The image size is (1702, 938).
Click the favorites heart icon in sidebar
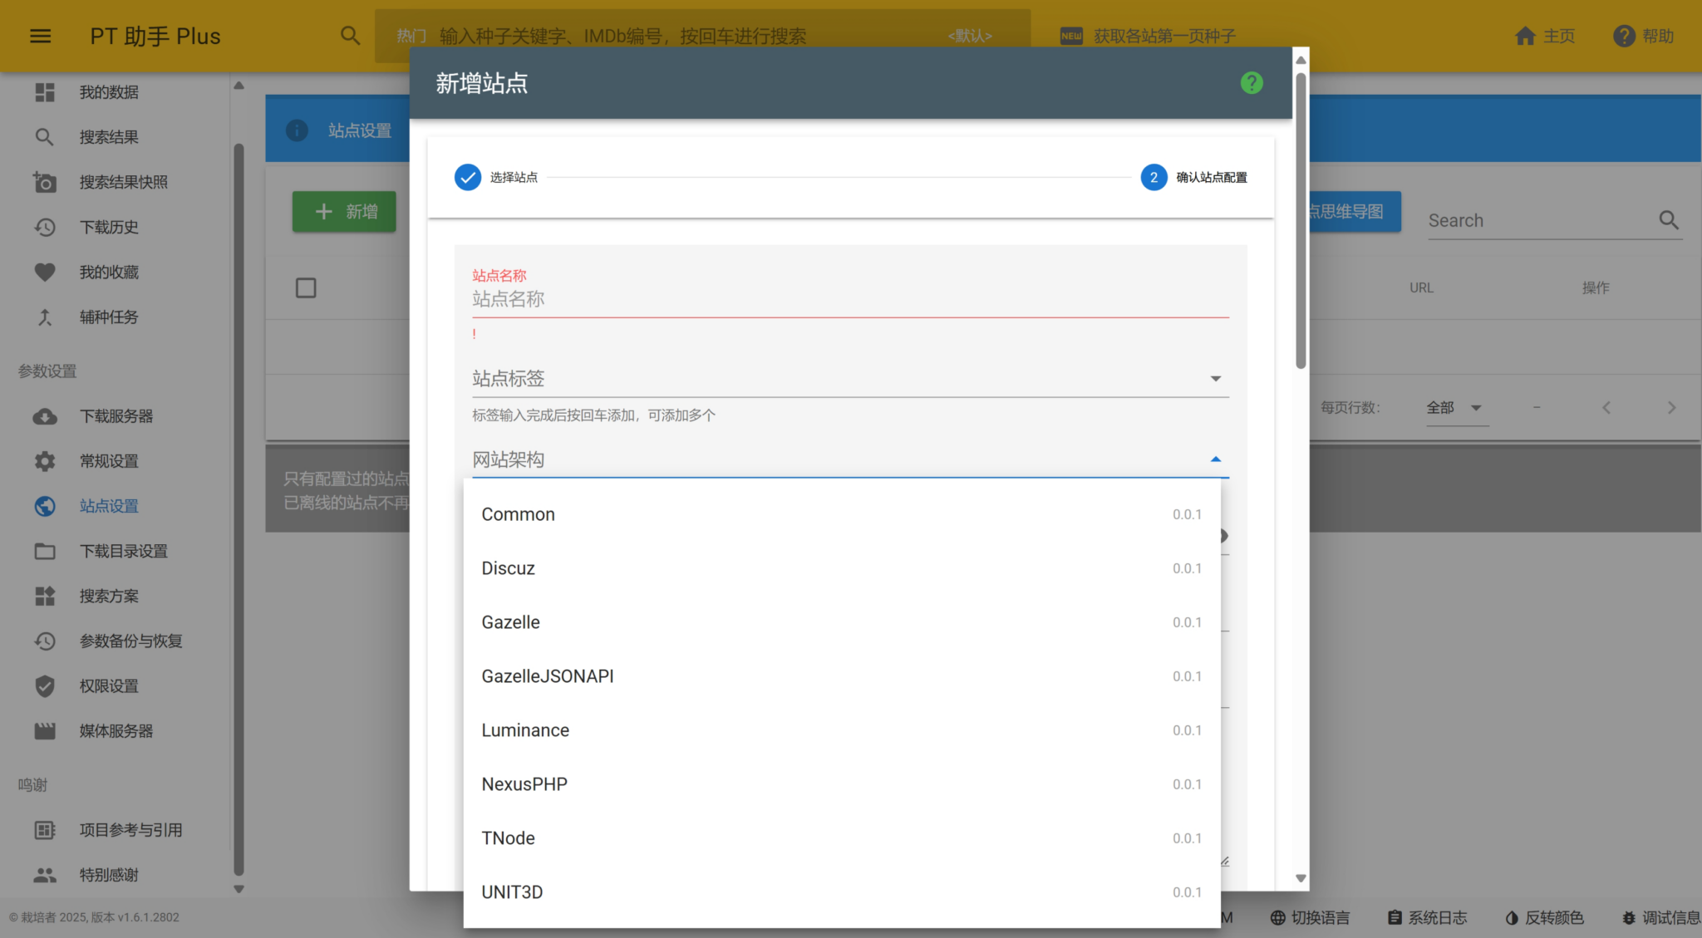coord(45,273)
